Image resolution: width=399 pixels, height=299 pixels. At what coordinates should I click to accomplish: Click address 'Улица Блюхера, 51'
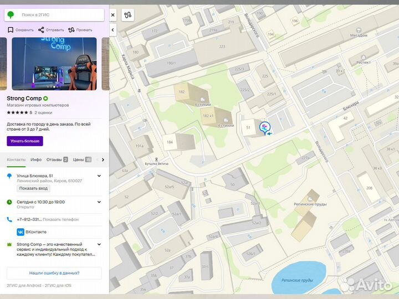click(35, 176)
